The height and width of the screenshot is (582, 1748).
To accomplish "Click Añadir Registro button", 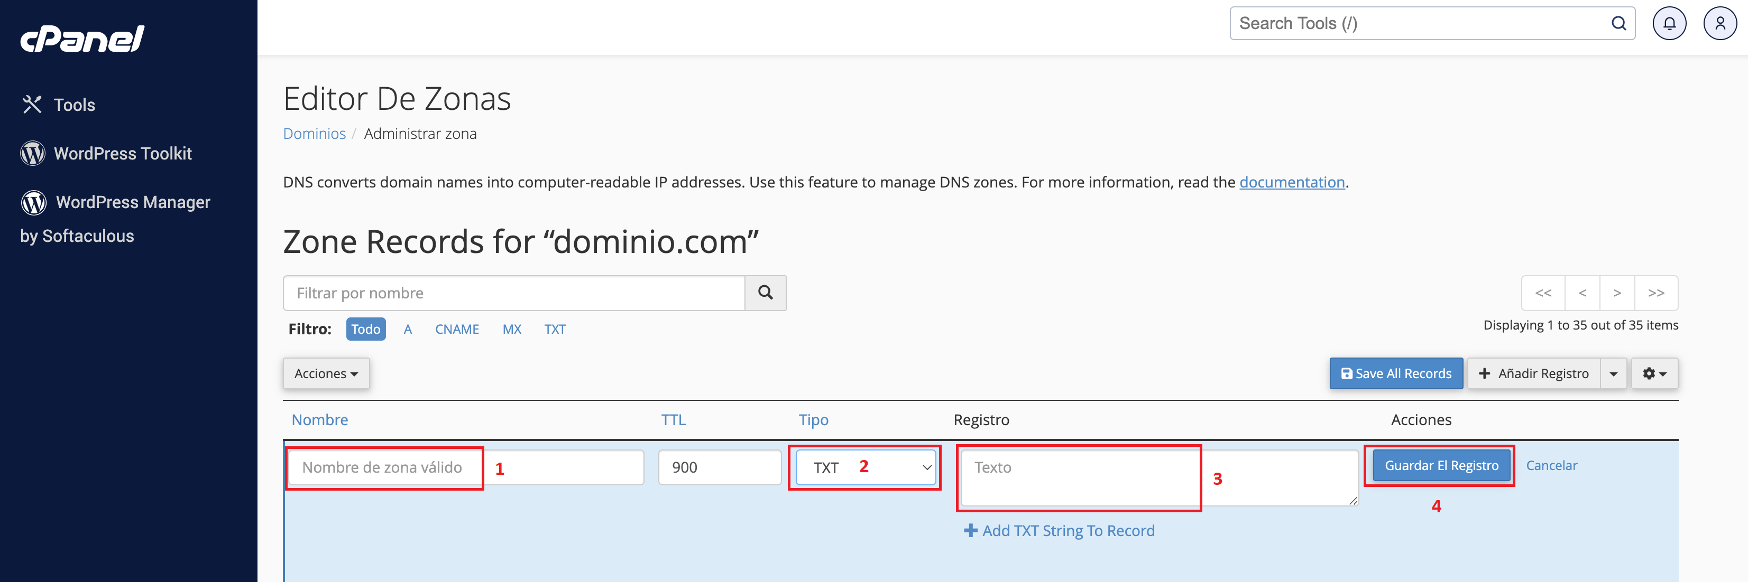I will click(1534, 374).
